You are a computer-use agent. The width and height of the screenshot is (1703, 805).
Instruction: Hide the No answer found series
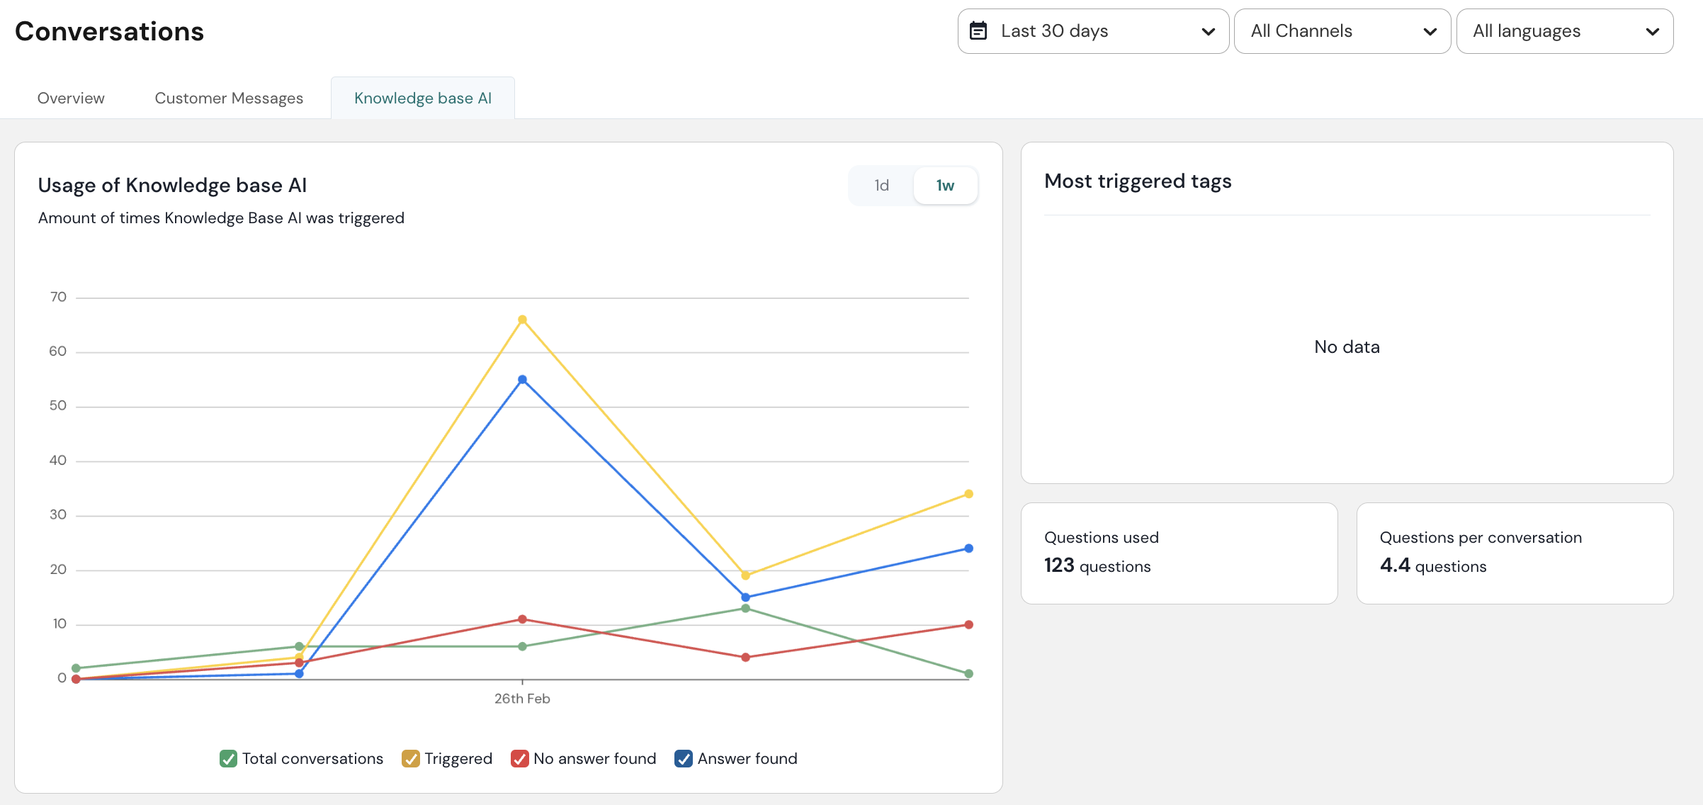tap(520, 759)
